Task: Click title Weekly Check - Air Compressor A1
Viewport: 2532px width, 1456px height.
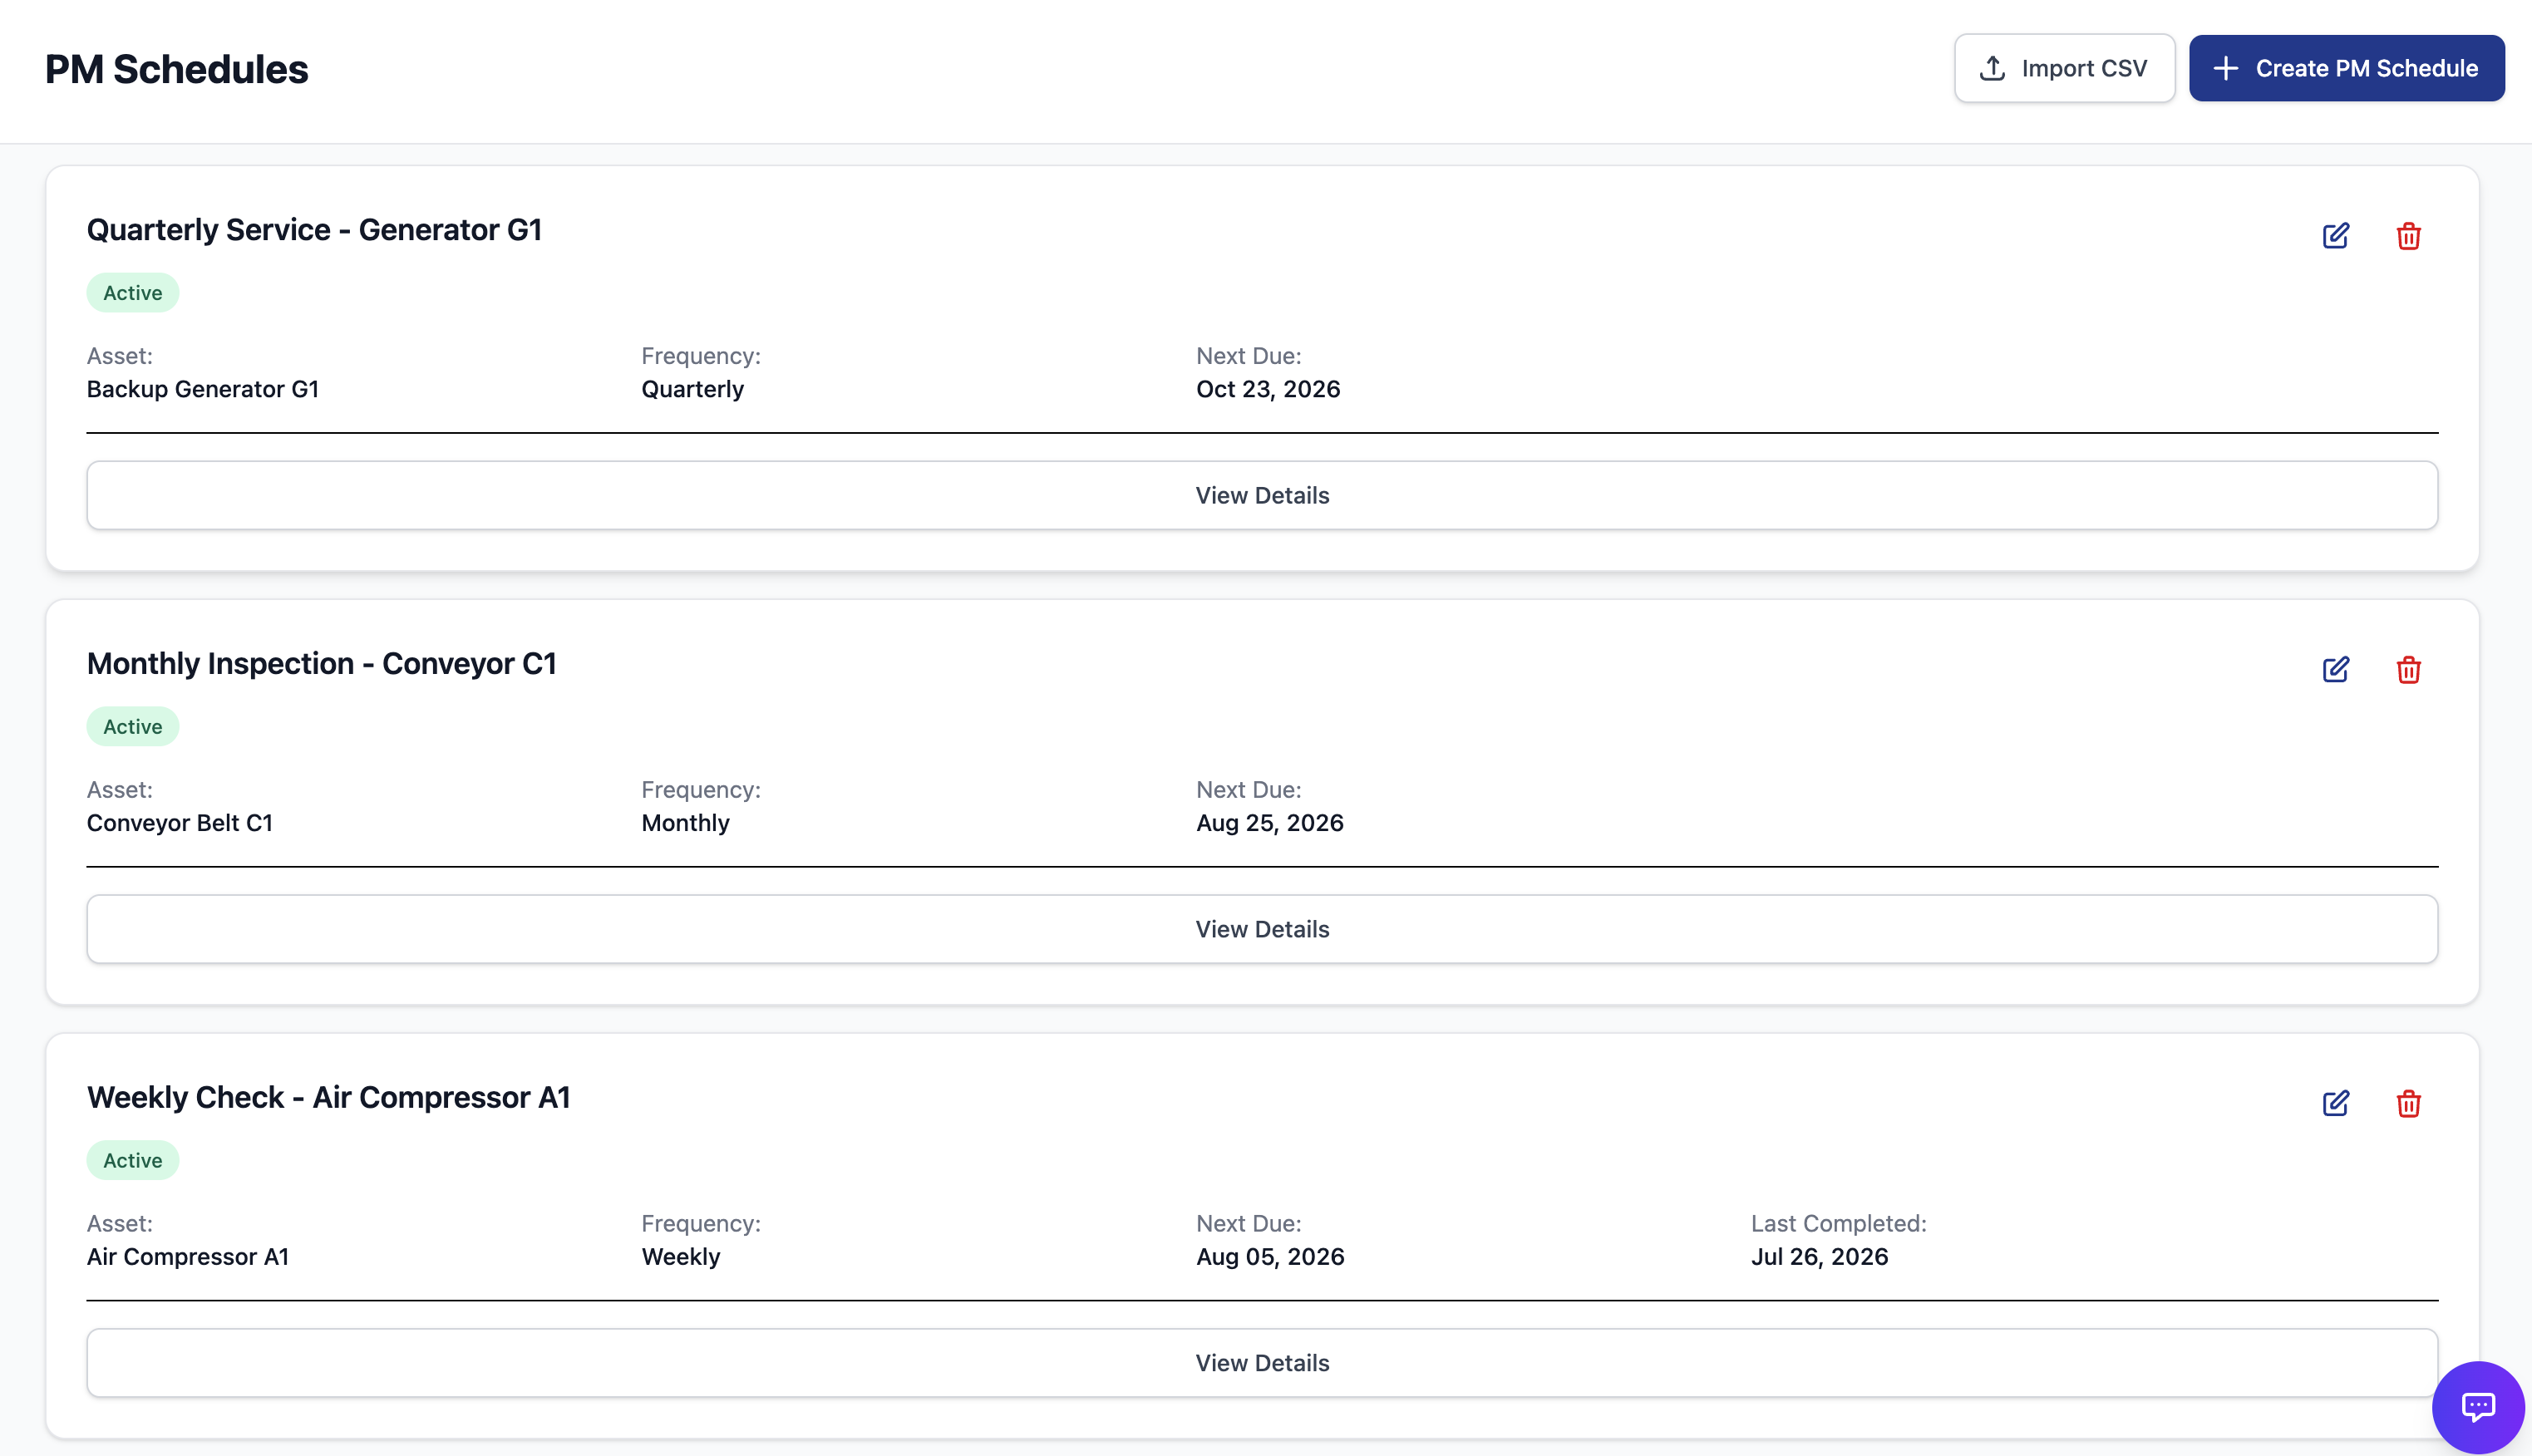Action: 328,1098
